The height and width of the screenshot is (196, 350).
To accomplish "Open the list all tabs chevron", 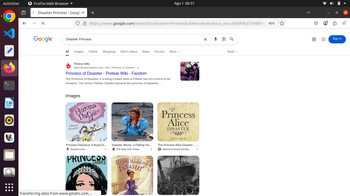I will click(x=308, y=13).
